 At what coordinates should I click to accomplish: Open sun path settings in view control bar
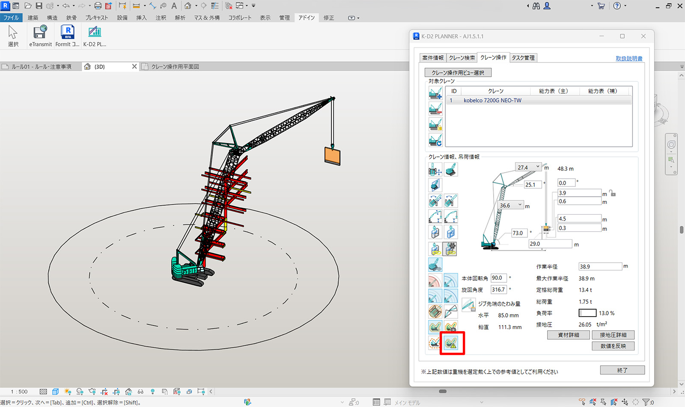67,392
